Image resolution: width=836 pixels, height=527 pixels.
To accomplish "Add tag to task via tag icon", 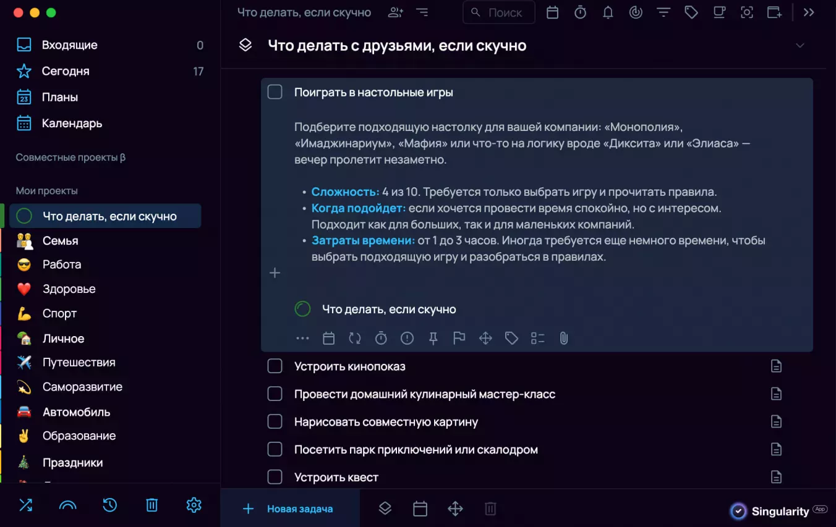I will [511, 338].
